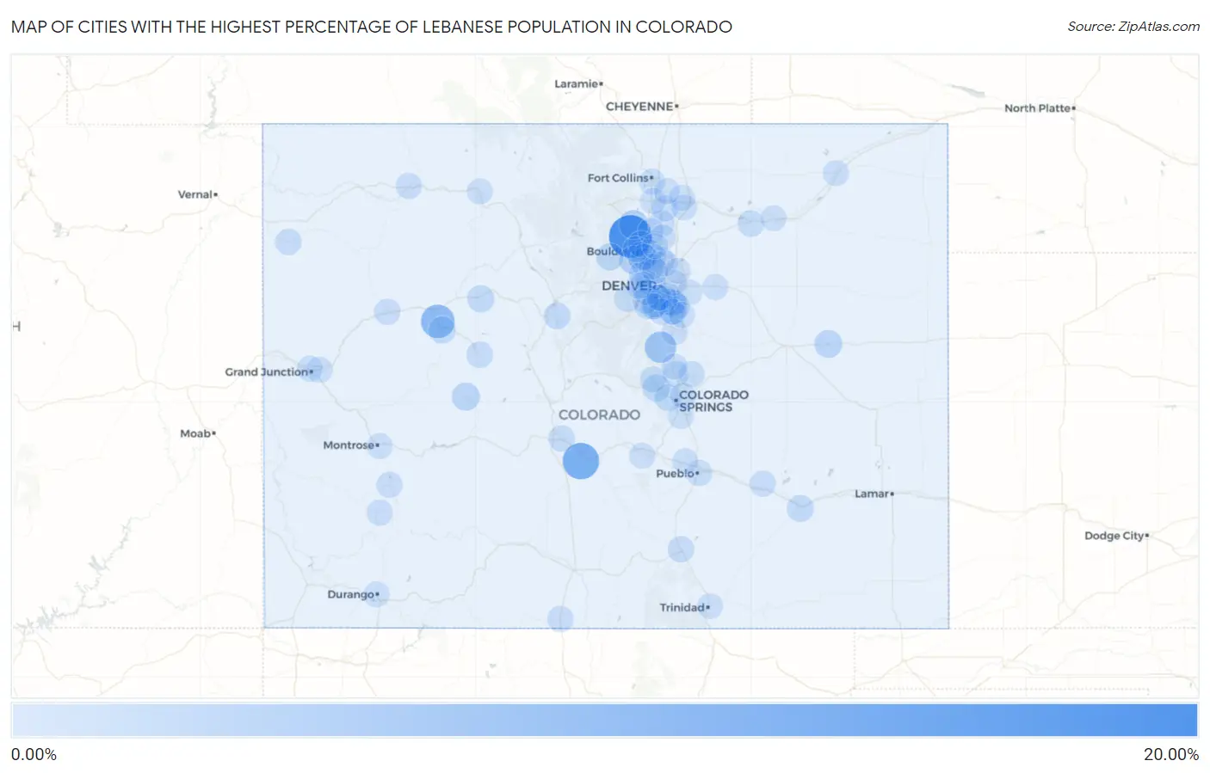Click the 'North Platte' city label
The height and width of the screenshot is (773, 1210).
tap(1038, 108)
